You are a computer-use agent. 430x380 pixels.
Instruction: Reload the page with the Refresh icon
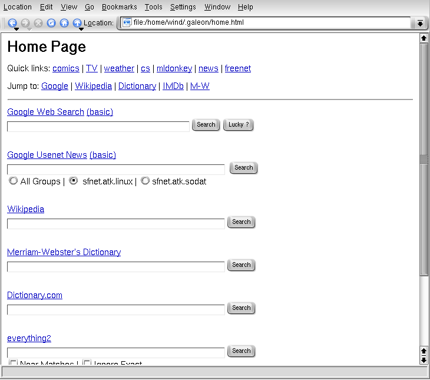(51, 23)
